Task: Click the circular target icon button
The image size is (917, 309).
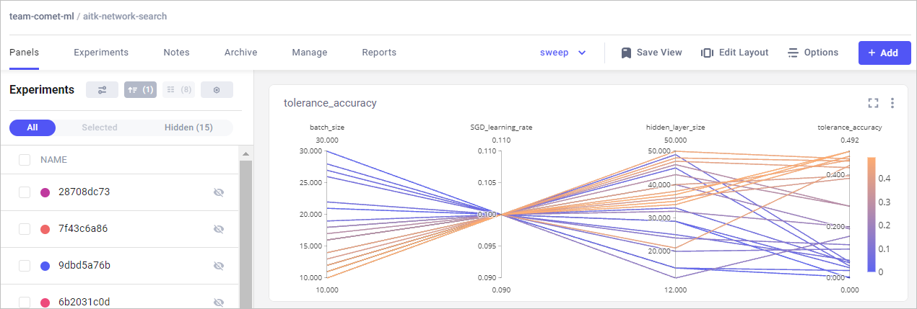Action: click(x=217, y=89)
